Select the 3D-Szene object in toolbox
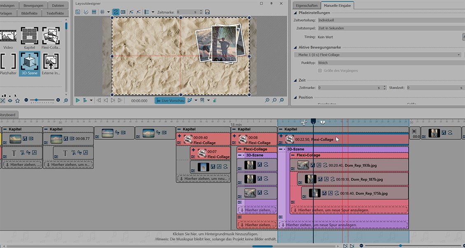 coord(29,63)
